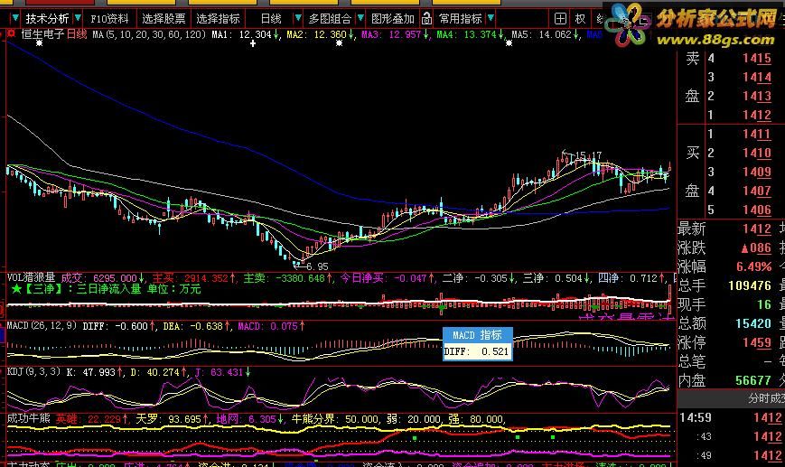This screenshot has width=785, height=467.
Task: Click buy level 5 price 1406
Action: pos(757,210)
